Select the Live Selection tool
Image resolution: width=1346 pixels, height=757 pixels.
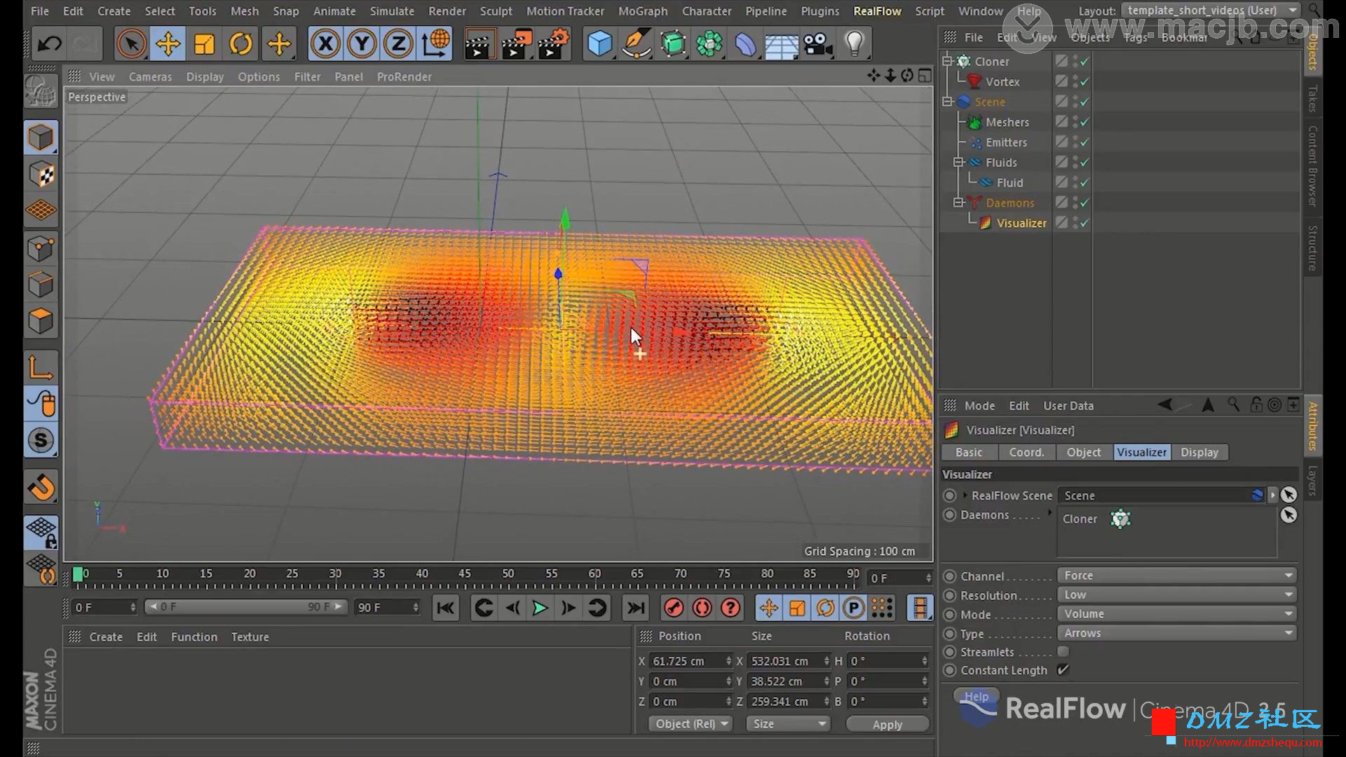click(131, 44)
